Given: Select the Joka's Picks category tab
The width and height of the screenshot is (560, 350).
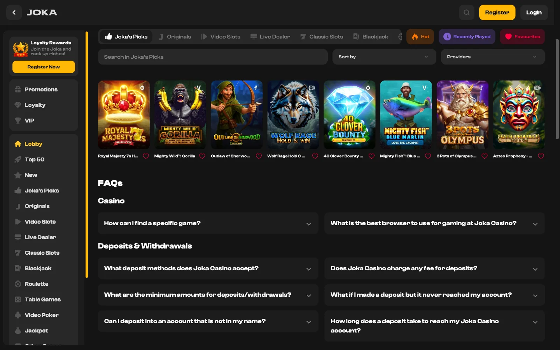Looking at the screenshot, I should click(x=126, y=37).
